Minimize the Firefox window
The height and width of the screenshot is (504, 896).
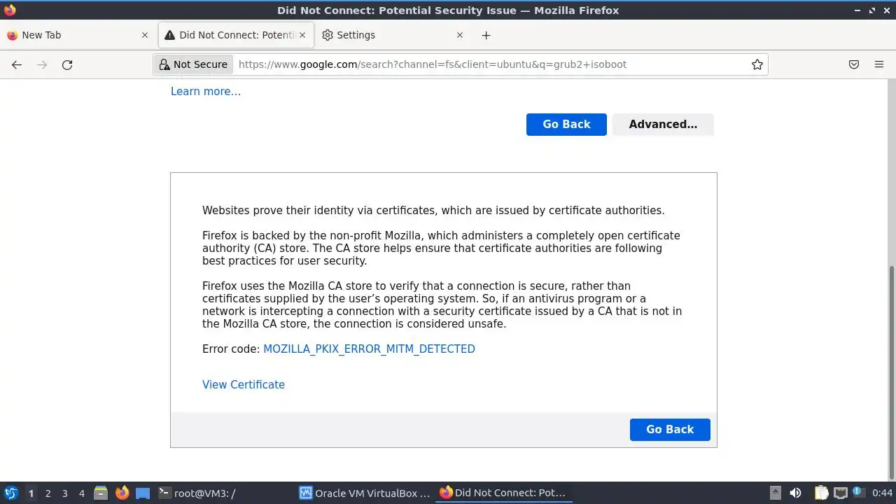[x=858, y=10]
